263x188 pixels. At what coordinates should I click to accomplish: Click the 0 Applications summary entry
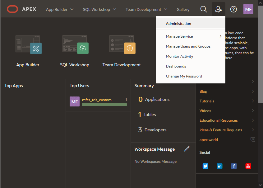[154, 99]
